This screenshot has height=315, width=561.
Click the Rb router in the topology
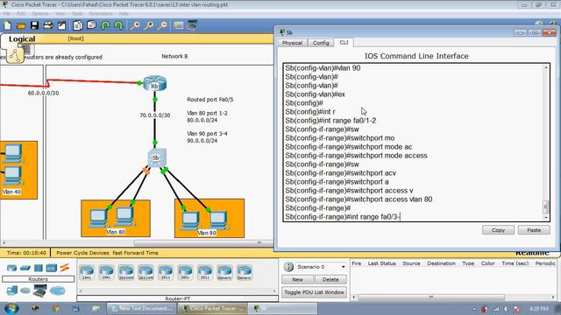coord(155,84)
